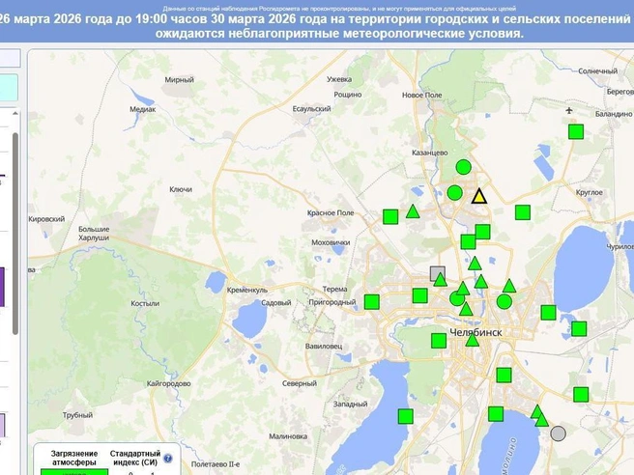Click green square marker near Баландино airport
The image size is (634, 475).
click(x=576, y=131)
